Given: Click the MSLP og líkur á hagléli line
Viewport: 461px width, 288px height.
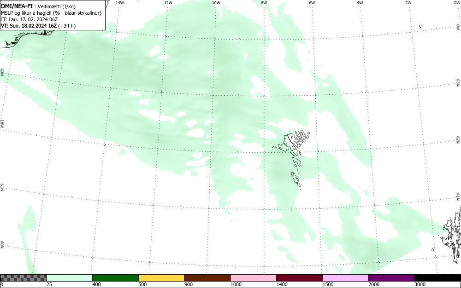Looking at the screenshot, I should click(51, 13).
